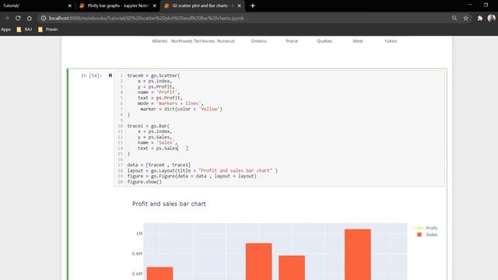
Task: Open a new browser tab with plus
Action: coord(252,5)
